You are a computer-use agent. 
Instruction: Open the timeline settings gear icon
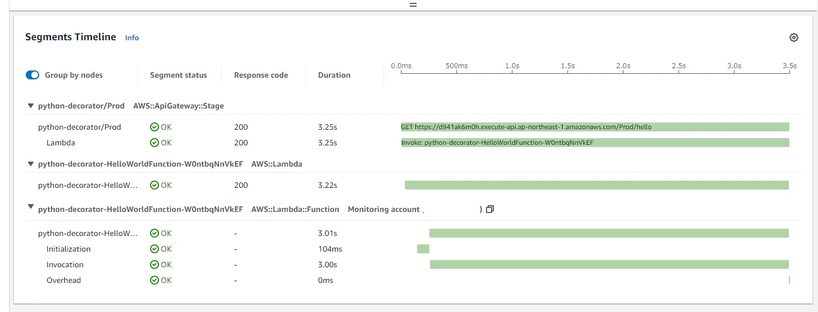tap(793, 37)
